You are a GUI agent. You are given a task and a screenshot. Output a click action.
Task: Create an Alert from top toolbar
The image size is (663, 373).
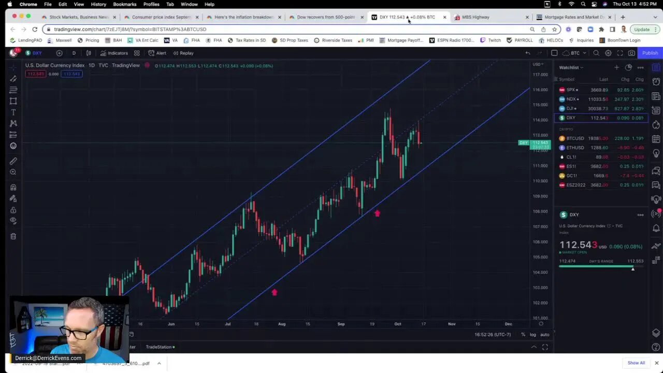tap(157, 53)
